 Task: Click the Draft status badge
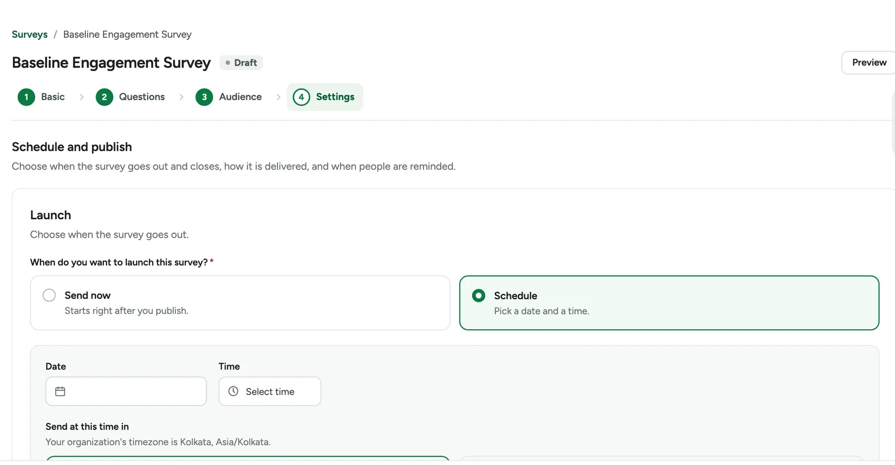(x=241, y=63)
